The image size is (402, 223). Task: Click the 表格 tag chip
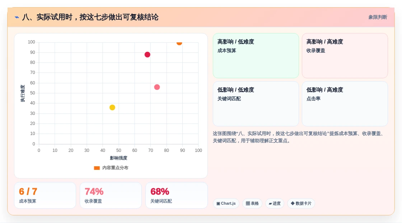[x=252, y=204]
